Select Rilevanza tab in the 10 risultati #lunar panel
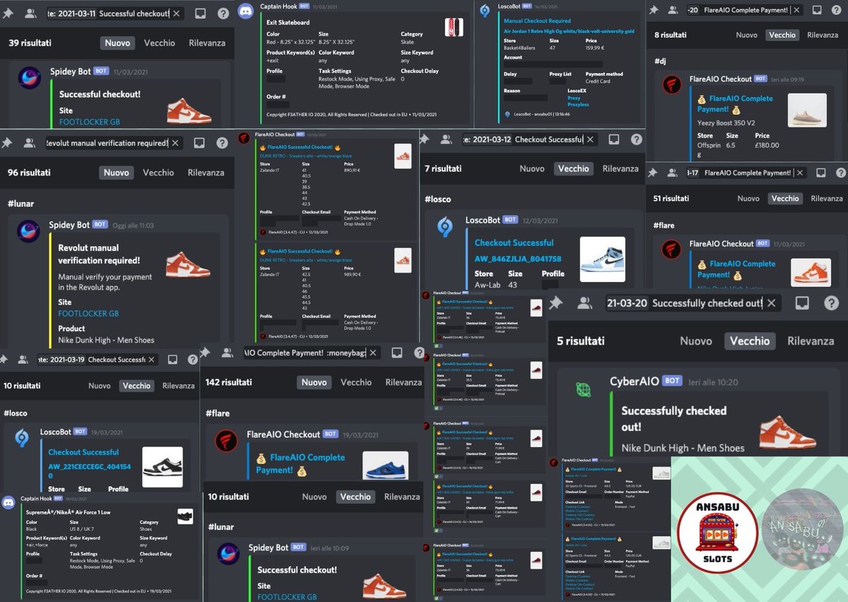 click(x=402, y=497)
